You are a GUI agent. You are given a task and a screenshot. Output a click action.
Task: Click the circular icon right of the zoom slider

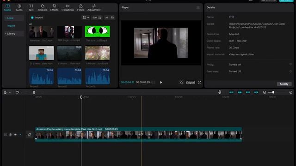point(291,92)
